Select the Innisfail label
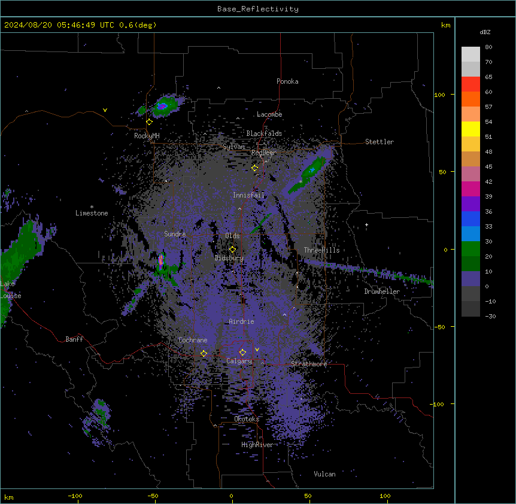The height and width of the screenshot is (504, 516). (x=248, y=195)
